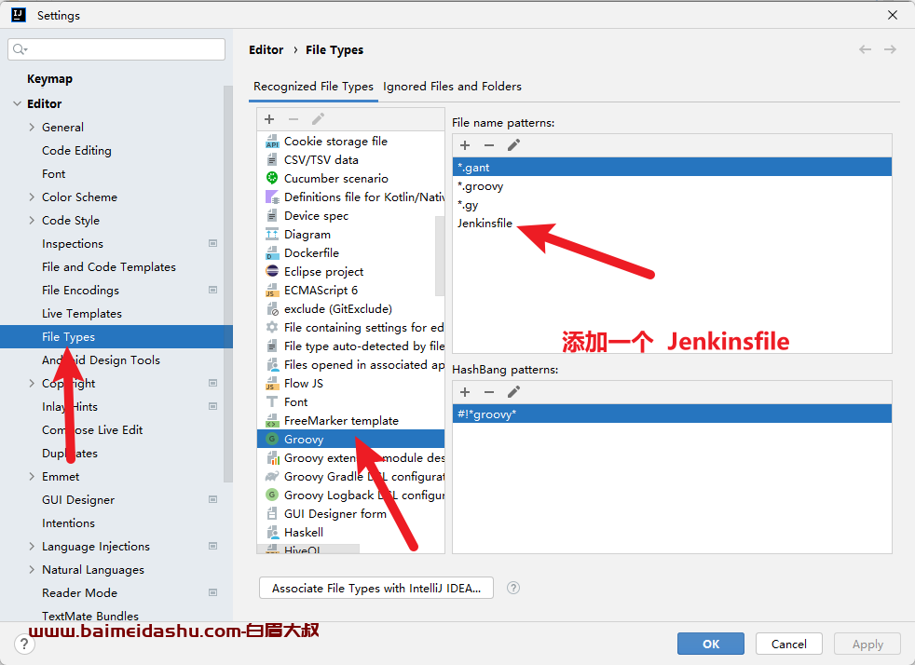Click the Eclipse project icon

coord(272,271)
